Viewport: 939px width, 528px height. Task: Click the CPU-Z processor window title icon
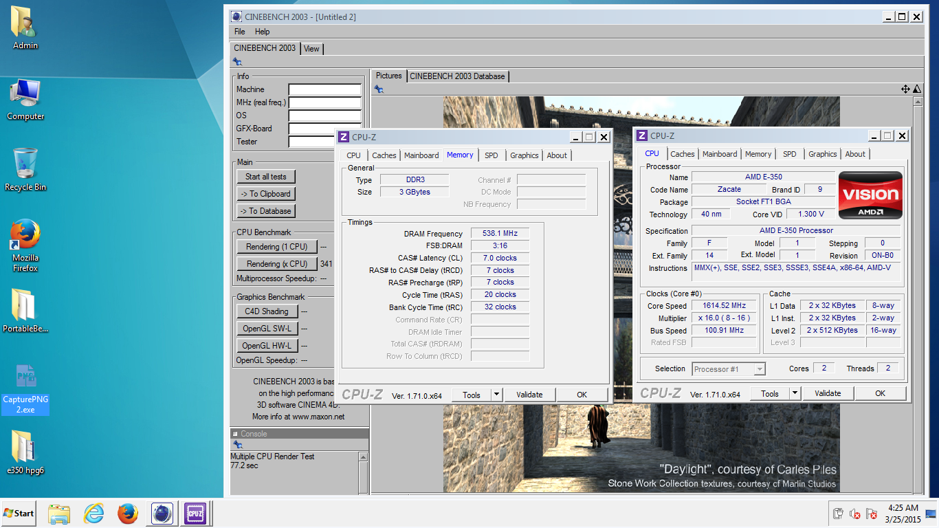pos(642,135)
